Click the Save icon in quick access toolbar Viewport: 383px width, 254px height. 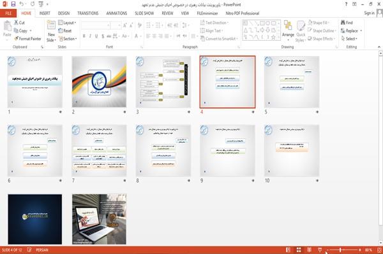coord(13,4)
